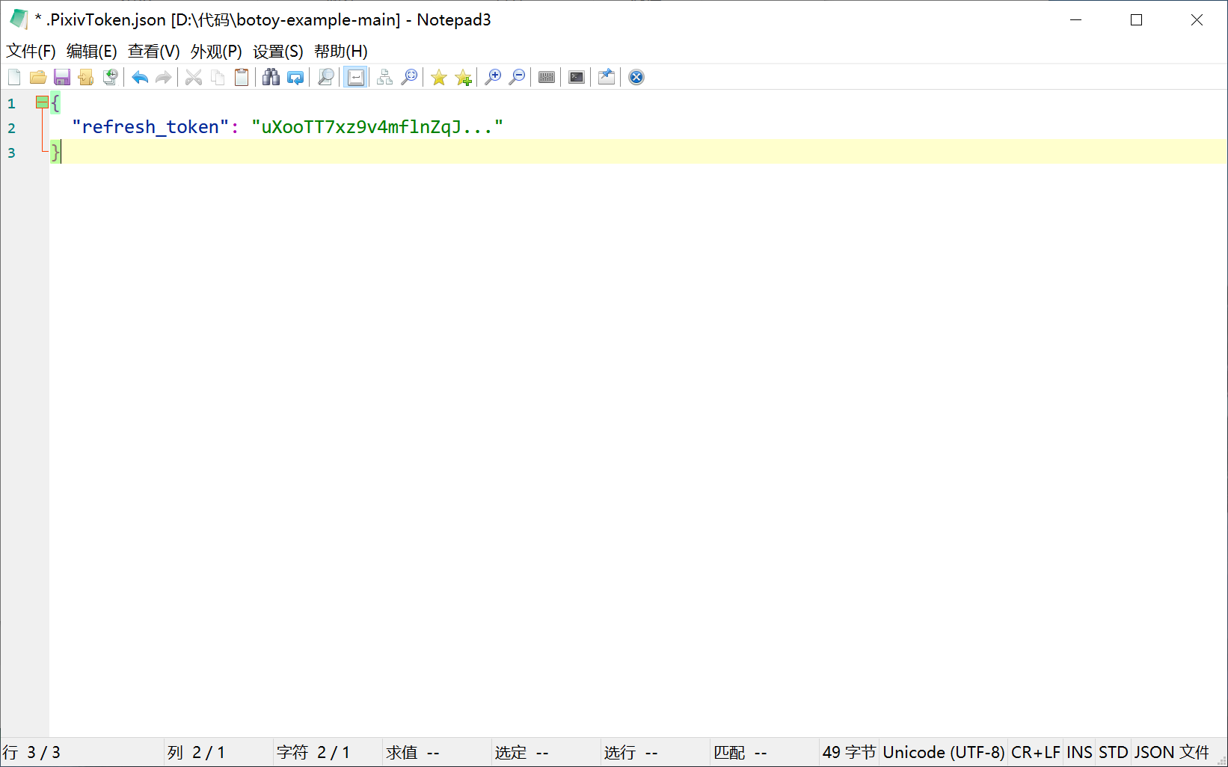The width and height of the screenshot is (1228, 767).
Task: Change syntax scheme via JSON 文件 status
Action: pyautogui.click(x=1172, y=752)
